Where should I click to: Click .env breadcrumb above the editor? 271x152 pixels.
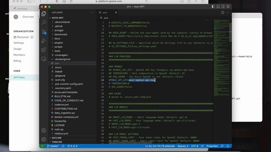[x=104, y=18]
